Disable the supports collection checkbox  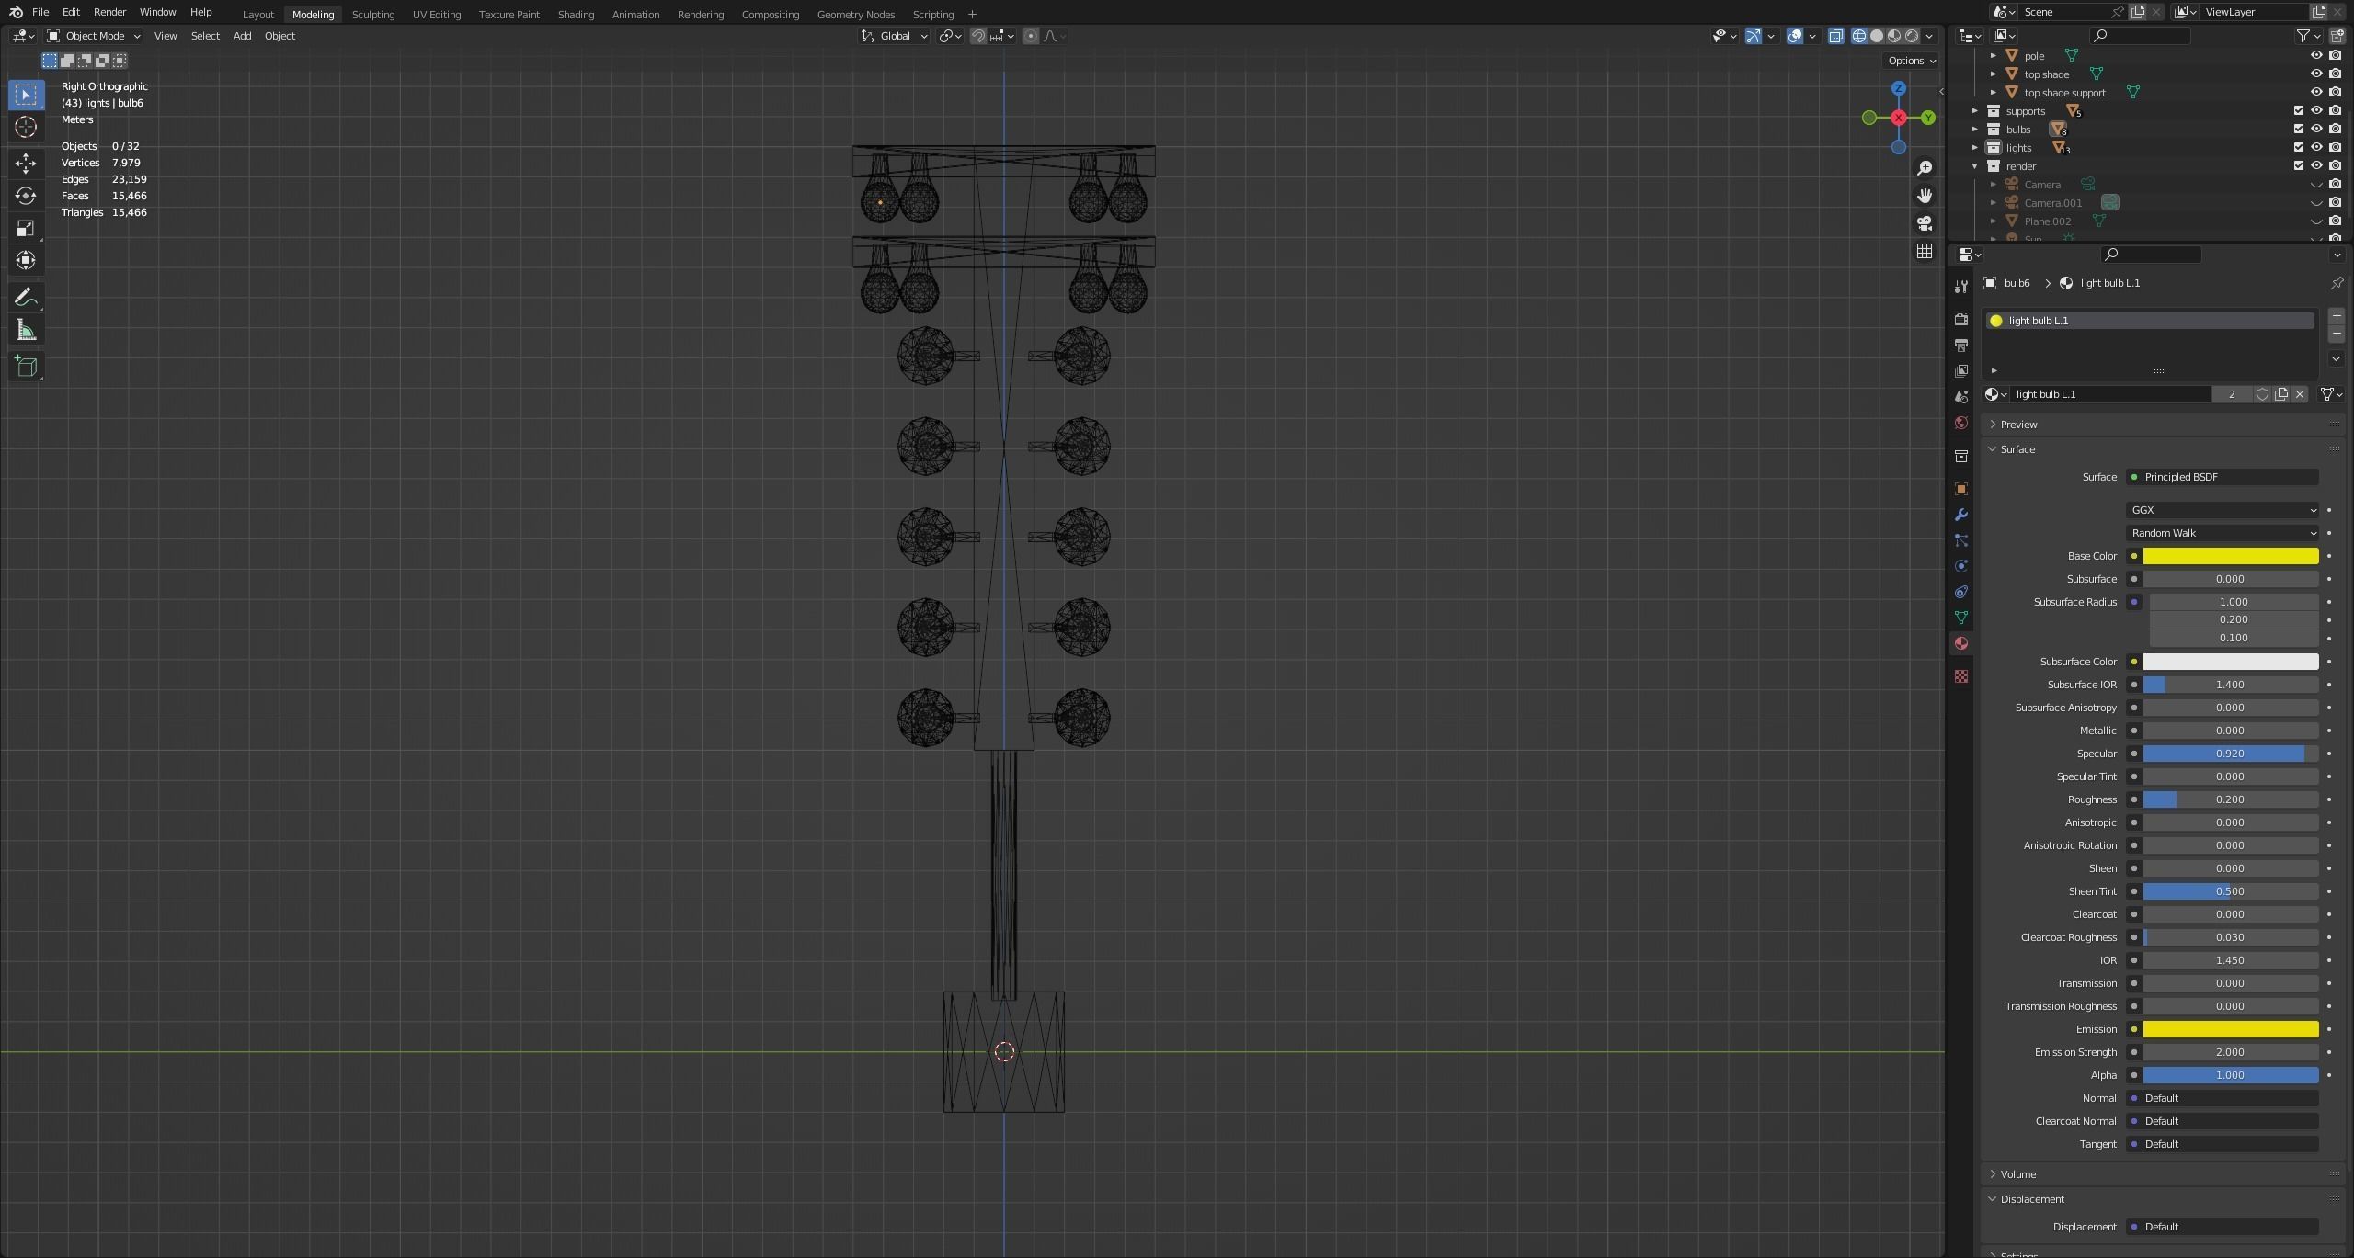(2297, 110)
